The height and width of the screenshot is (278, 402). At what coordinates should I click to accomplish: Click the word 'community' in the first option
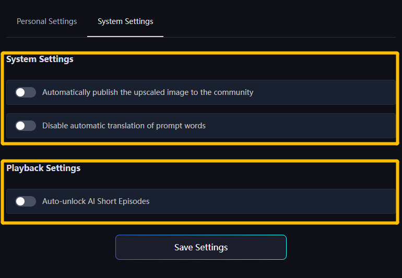pos(233,92)
